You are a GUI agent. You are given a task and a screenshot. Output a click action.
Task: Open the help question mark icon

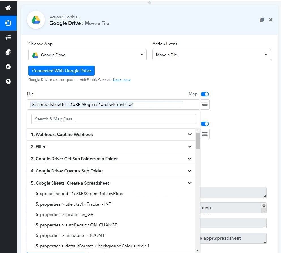point(8,81)
